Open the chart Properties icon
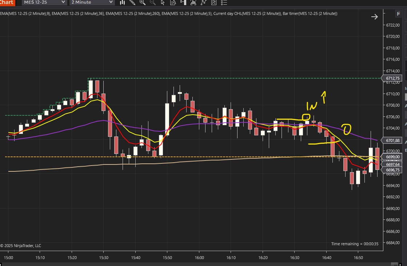The height and width of the screenshot is (266, 407). (x=214, y=3)
